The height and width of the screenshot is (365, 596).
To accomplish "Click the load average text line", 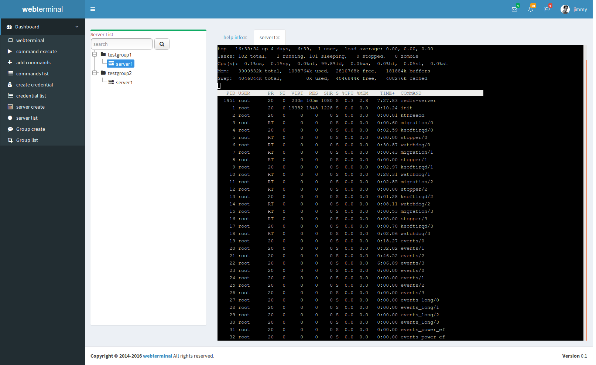I will click(x=325, y=49).
